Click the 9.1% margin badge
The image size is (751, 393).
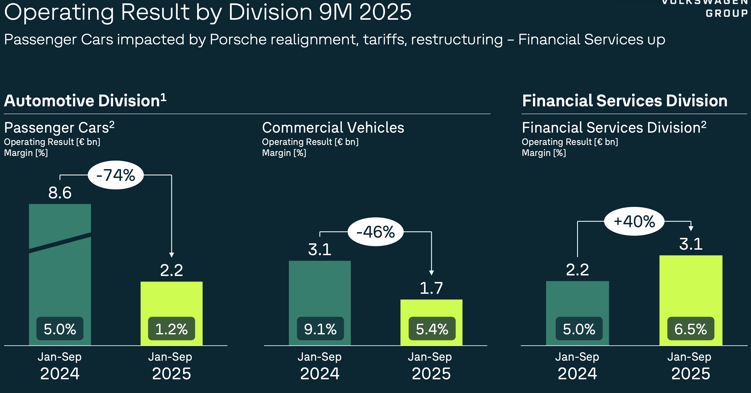click(x=320, y=329)
